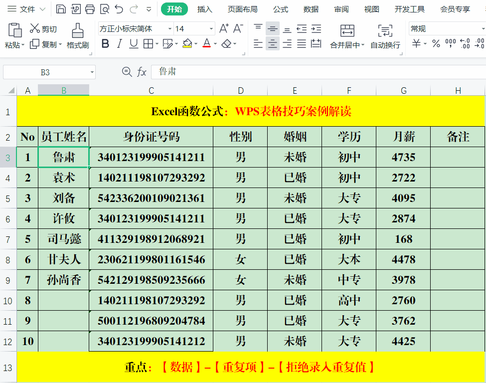Image resolution: width=486 pixels, height=383 pixels.
Task: Click Merge and Center (合并居中) button
Action: click(347, 36)
